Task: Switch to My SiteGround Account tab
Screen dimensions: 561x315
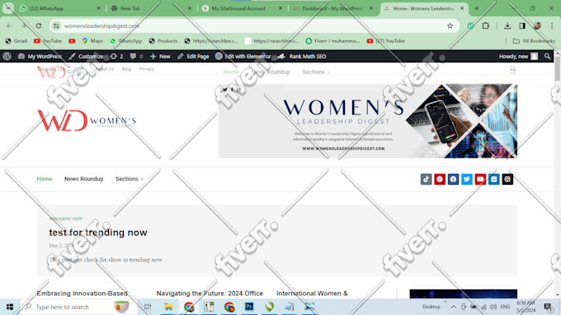Action: [242, 8]
